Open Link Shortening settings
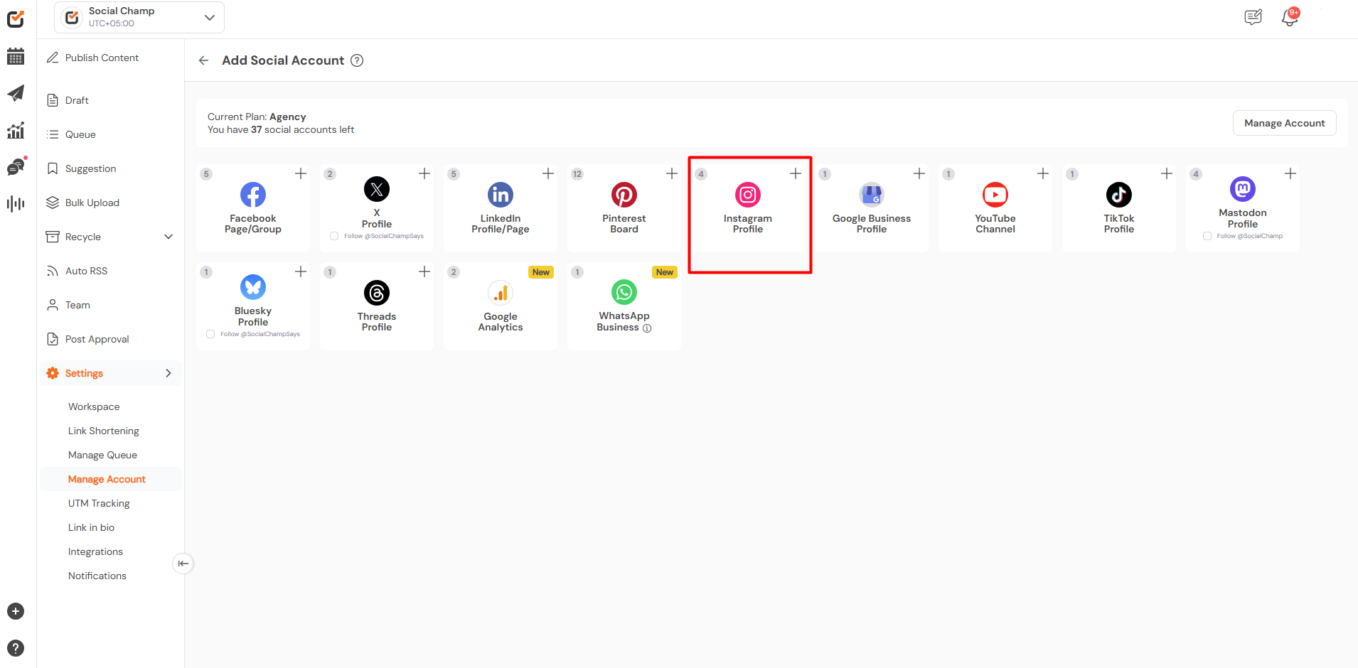This screenshot has width=1358, height=668. pos(104,431)
